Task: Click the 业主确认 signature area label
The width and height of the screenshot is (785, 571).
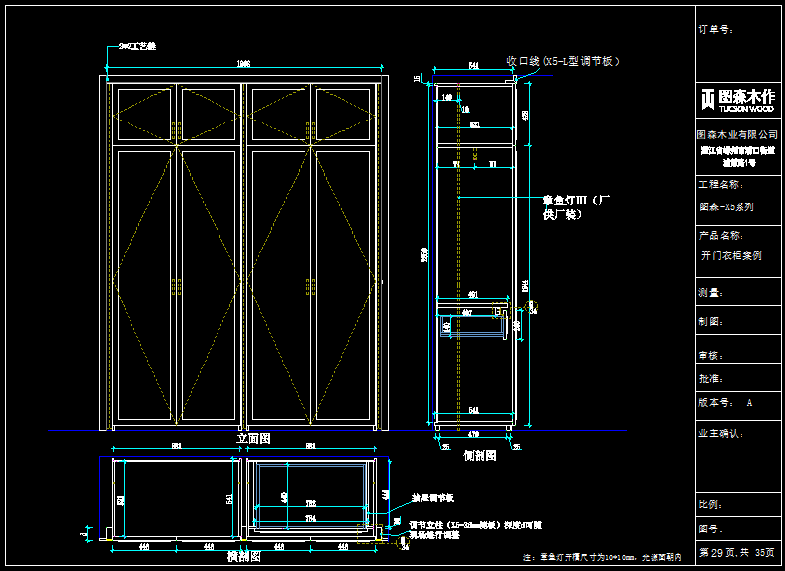Action: (720, 433)
